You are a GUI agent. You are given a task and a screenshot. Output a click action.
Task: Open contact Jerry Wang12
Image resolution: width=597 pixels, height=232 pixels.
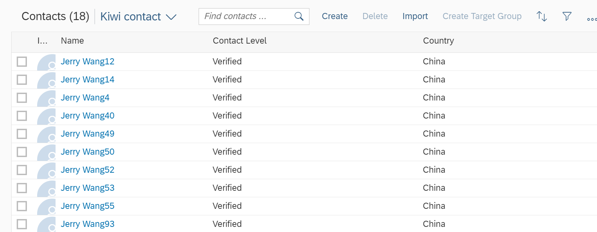click(x=88, y=62)
